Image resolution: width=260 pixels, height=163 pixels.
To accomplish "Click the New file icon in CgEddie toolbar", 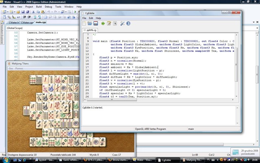I will tap(84, 24).
